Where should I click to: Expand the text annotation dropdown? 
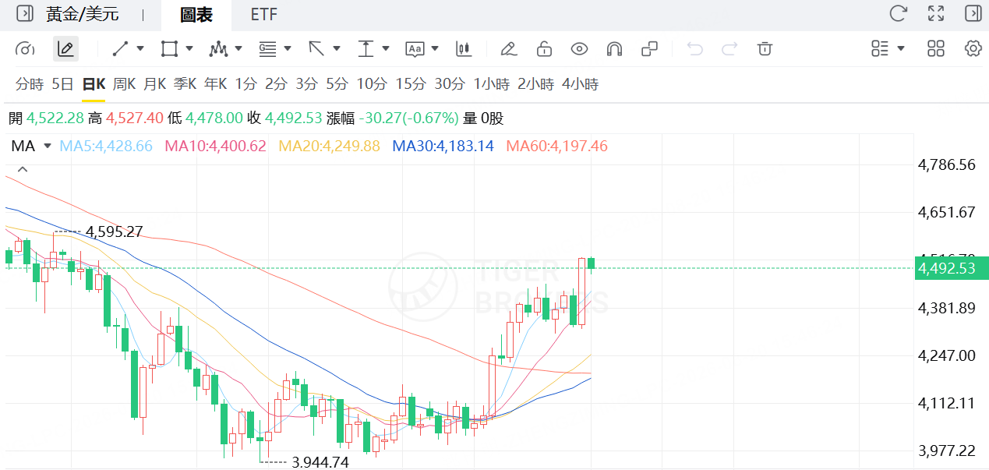click(435, 48)
